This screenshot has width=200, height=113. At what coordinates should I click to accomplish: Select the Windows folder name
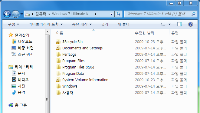[70, 86]
